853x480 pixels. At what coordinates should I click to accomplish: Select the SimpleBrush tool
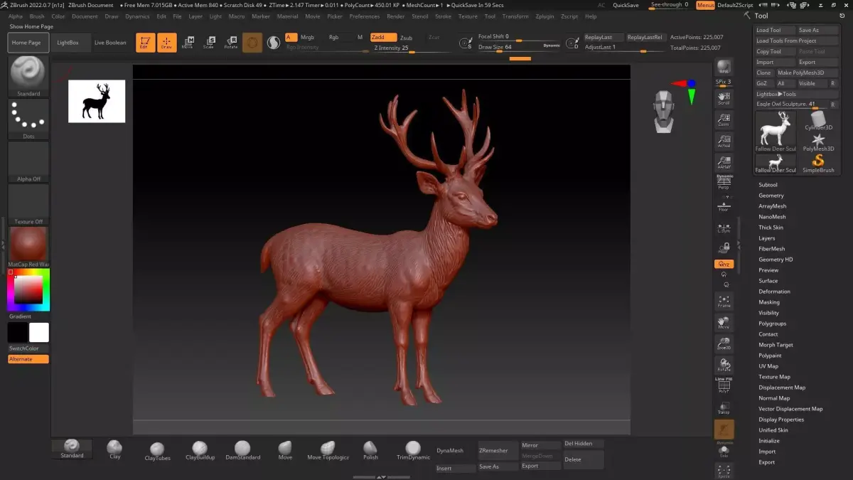pos(818,164)
